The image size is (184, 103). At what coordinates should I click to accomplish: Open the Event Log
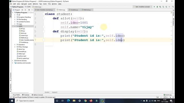[168, 95]
